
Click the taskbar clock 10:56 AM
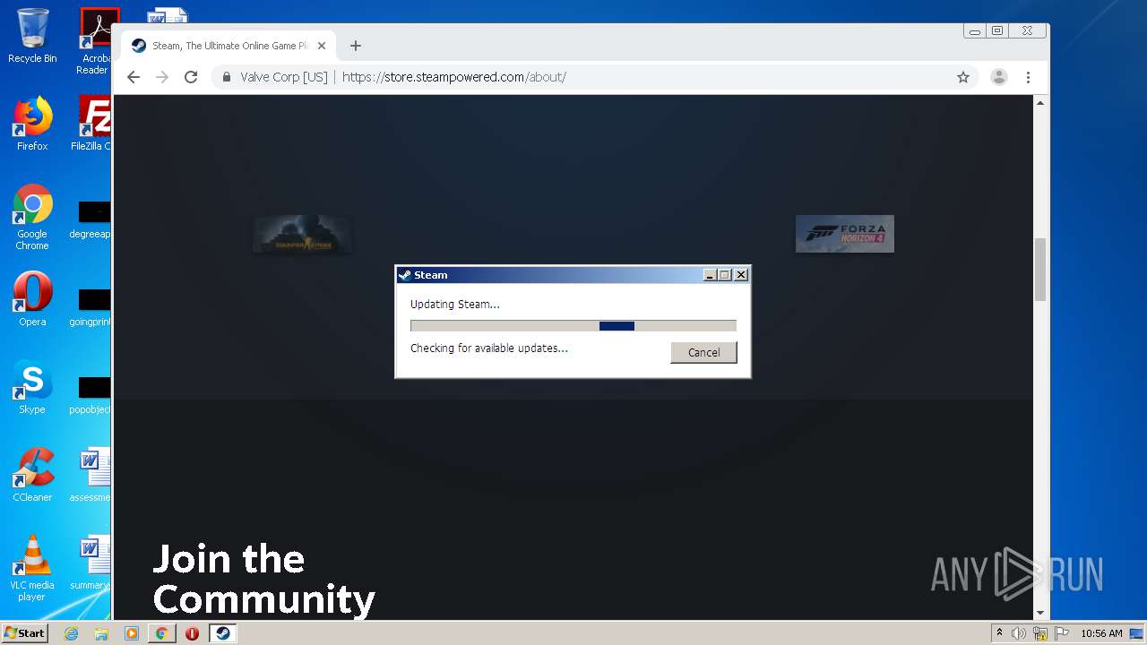click(x=1101, y=633)
